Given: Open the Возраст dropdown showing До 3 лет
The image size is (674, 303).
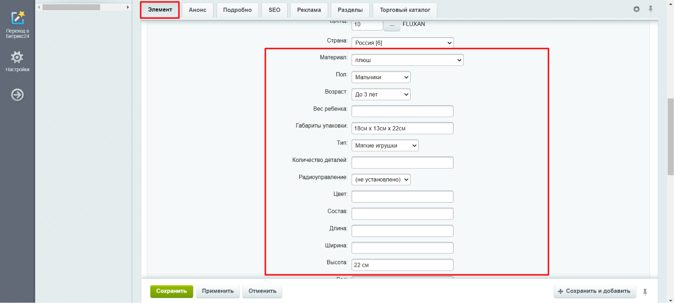Looking at the screenshot, I should coord(381,94).
